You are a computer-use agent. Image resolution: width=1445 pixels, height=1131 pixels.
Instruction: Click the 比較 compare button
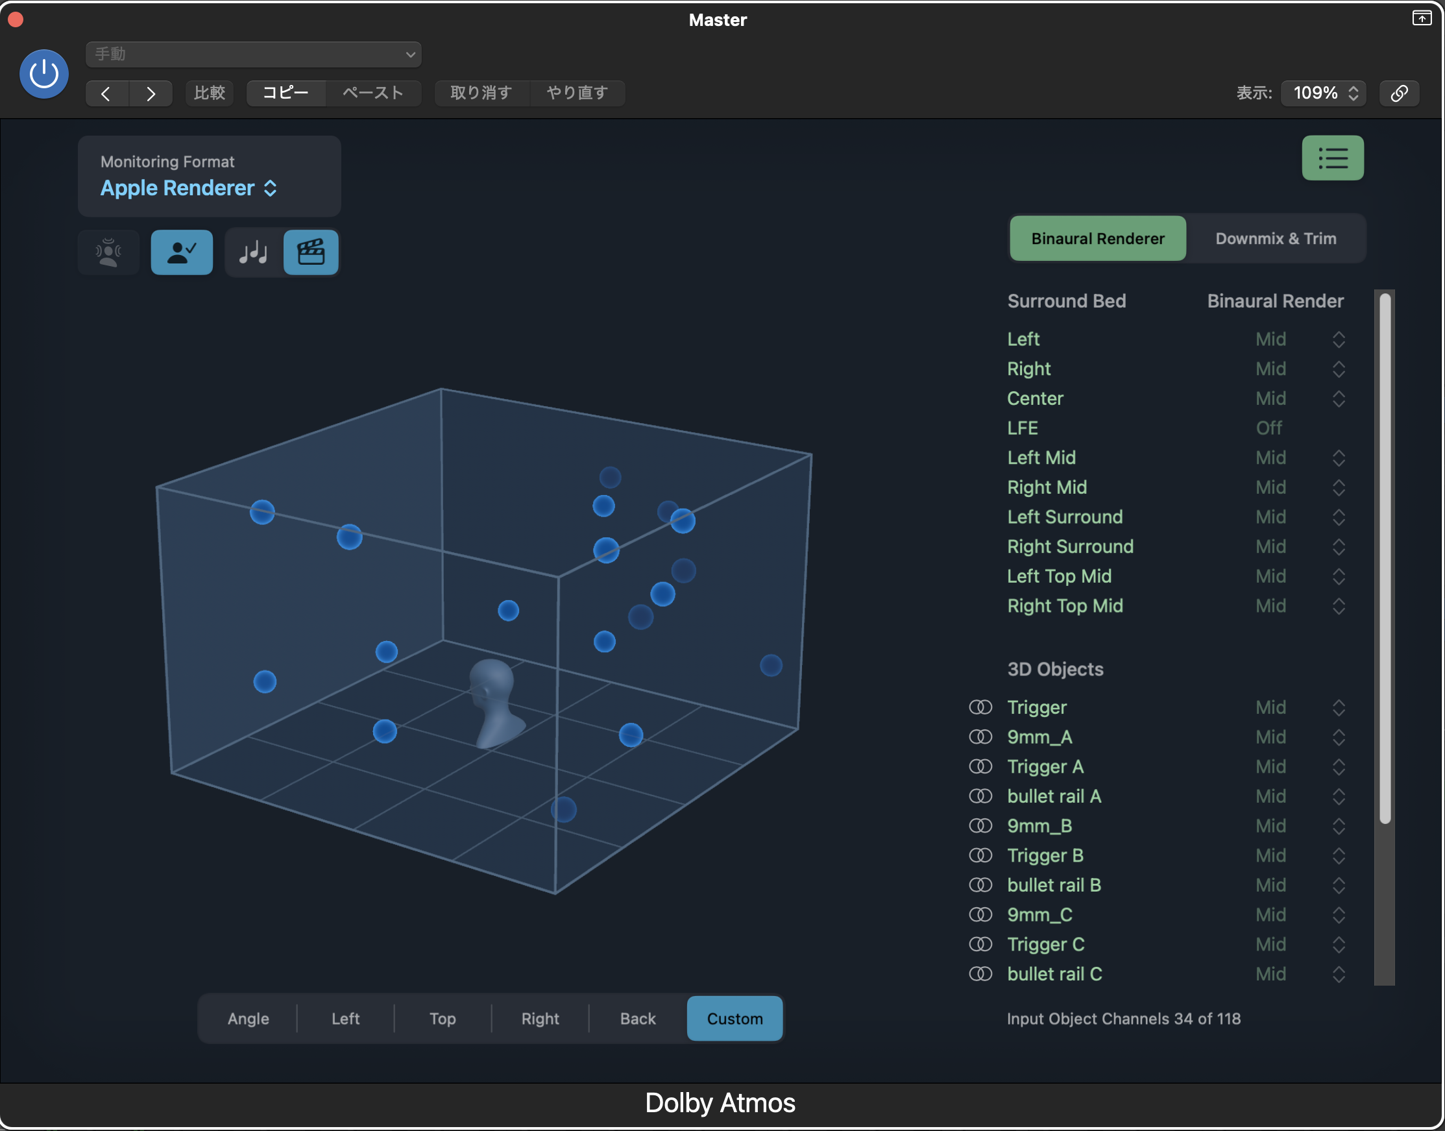click(x=210, y=93)
